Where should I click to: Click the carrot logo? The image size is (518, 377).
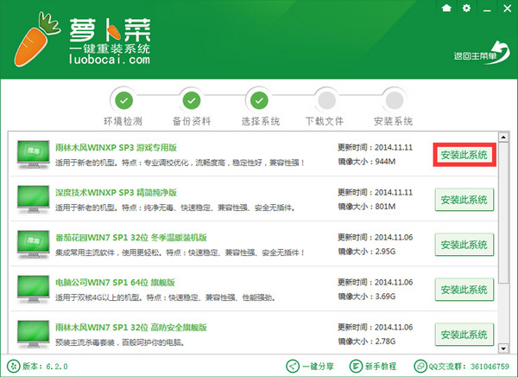coord(36,39)
